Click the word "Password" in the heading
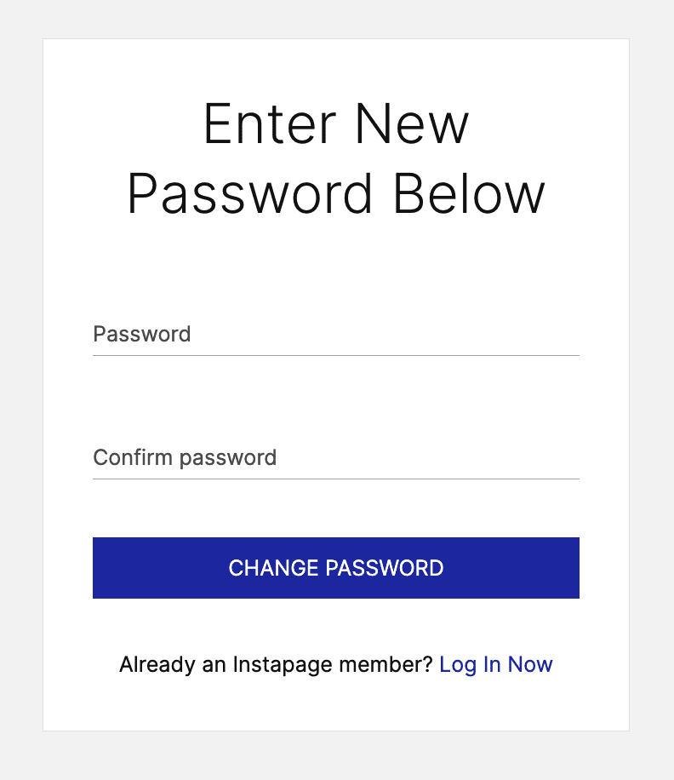The image size is (674, 780). point(250,194)
